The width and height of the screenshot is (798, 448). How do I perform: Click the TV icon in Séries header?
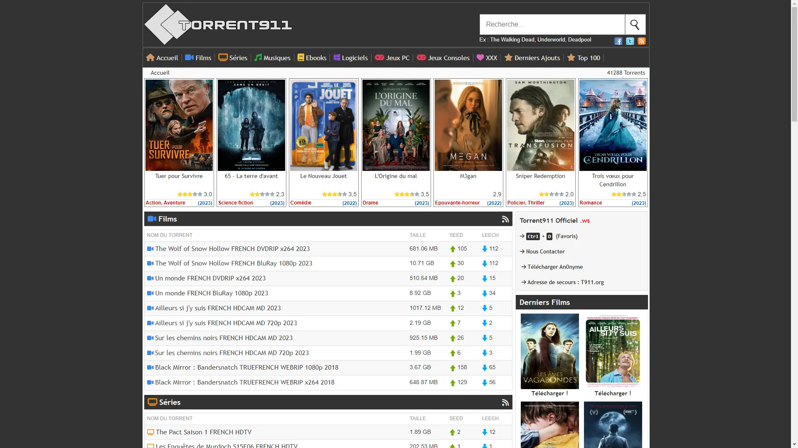click(x=153, y=402)
